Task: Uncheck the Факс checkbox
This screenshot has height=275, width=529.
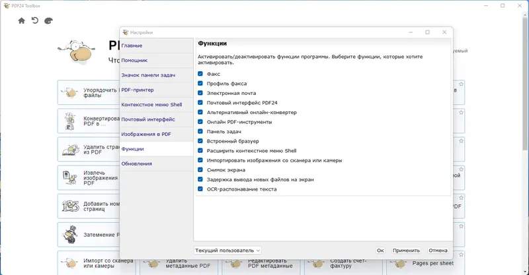Action: pyautogui.click(x=200, y=74)
